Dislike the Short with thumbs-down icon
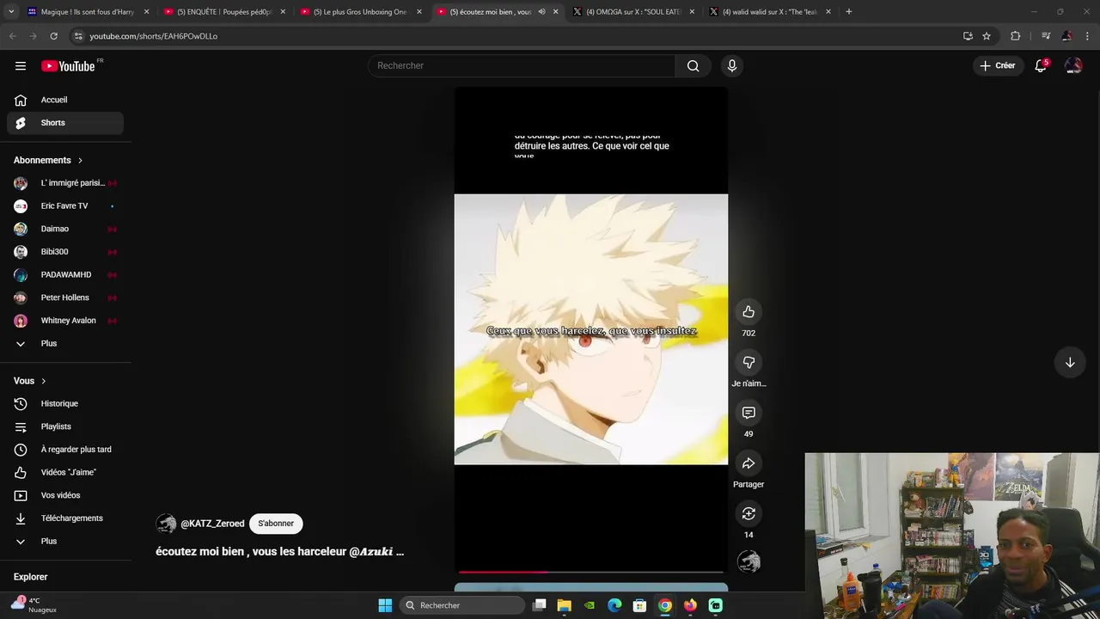Screen dimensions: 1100x619 coord(749,362)
